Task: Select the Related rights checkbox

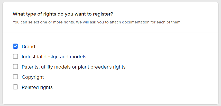Action: point(15,87)
